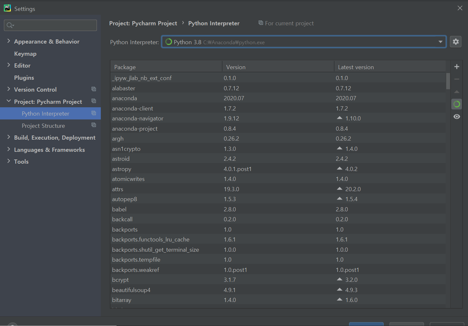The height and width of the screenshot is (326, 468).
Task: Toggle show early releases eye icon
Action: pyautogui.click(x=457, y=117)
